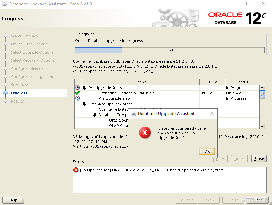Viewport: 272px width, 205px height.
Task: Select the ORA-00845 MEMORY_TARGET error message
Action: (x=151, y=170)
